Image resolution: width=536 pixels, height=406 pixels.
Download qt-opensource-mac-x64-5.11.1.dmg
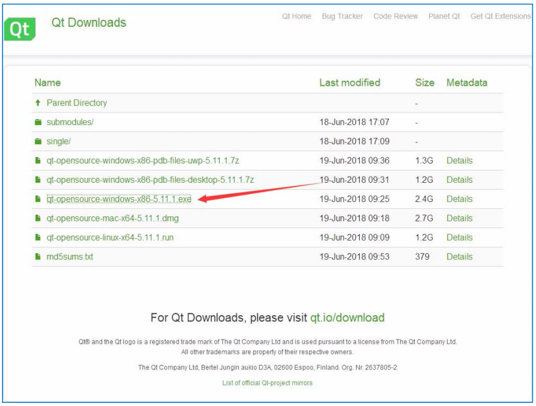(x=113, y=218)
